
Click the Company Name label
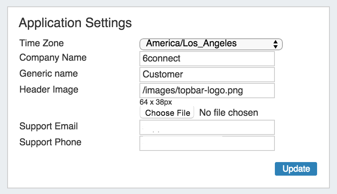coord(53,58)
